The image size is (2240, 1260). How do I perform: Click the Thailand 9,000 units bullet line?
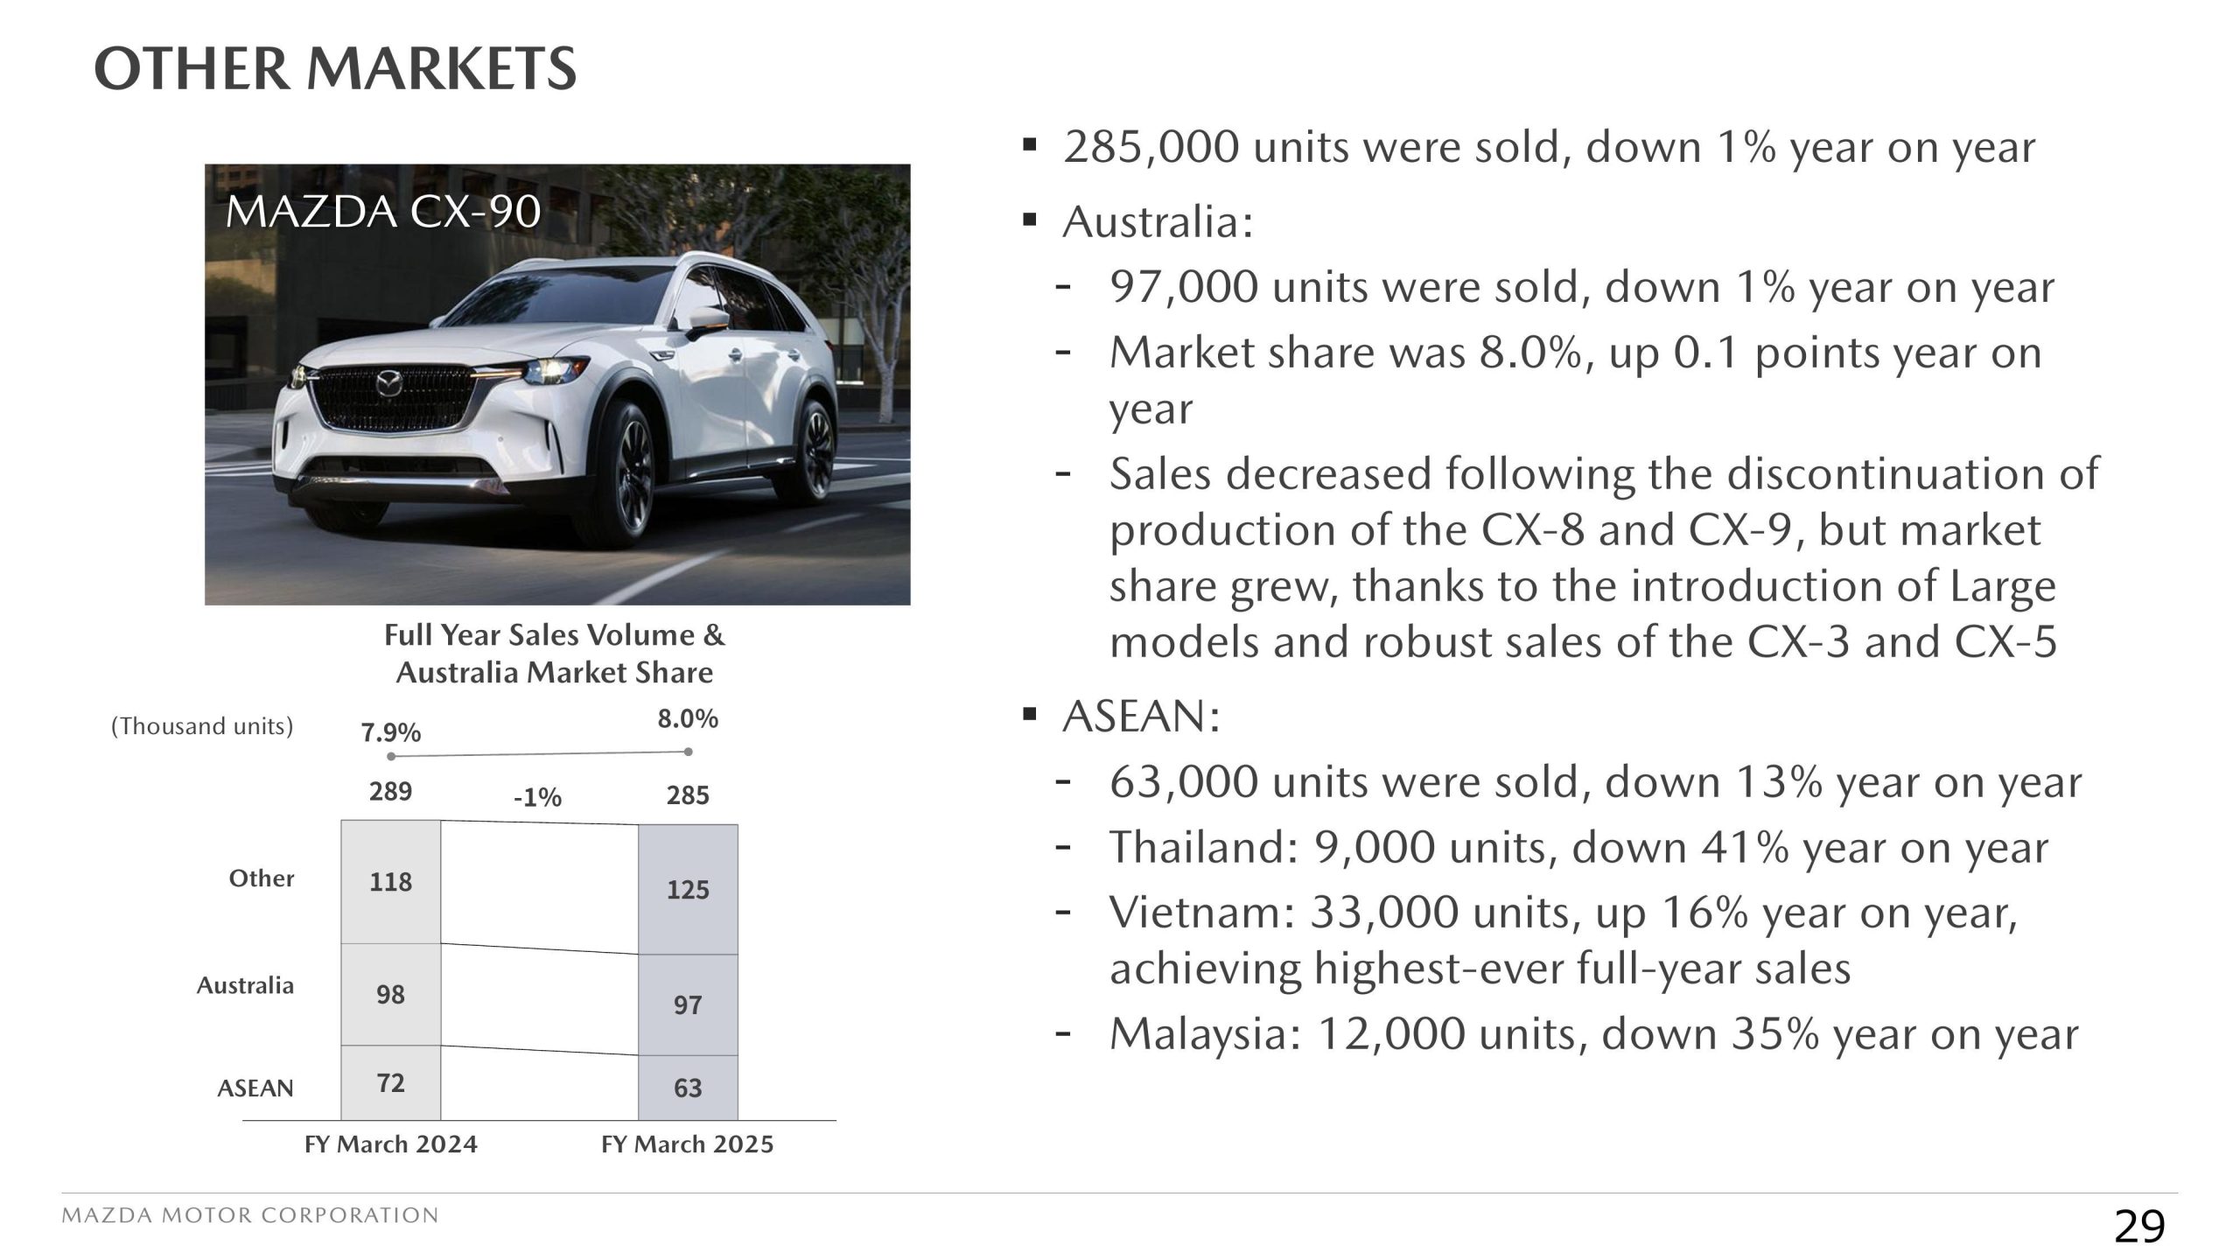point(1578,847)
